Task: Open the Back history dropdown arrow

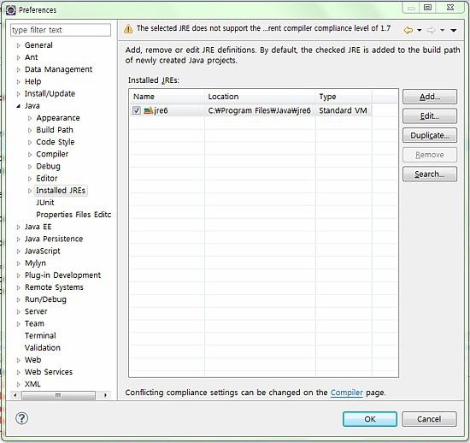Action: 420,30
